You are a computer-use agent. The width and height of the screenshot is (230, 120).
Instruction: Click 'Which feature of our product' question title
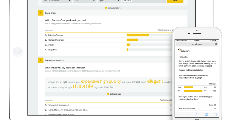coord(65,20)
